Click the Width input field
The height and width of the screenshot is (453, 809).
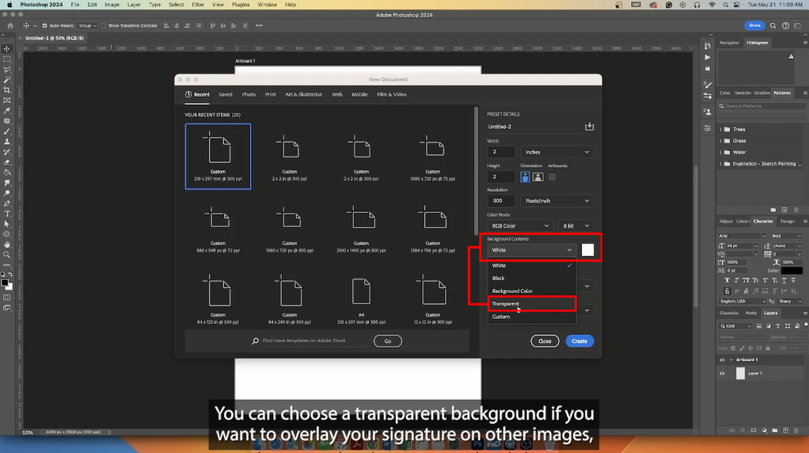(501, 152)
